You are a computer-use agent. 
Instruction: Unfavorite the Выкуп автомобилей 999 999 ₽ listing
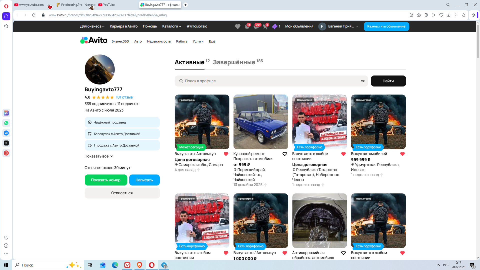click(402, 154)
